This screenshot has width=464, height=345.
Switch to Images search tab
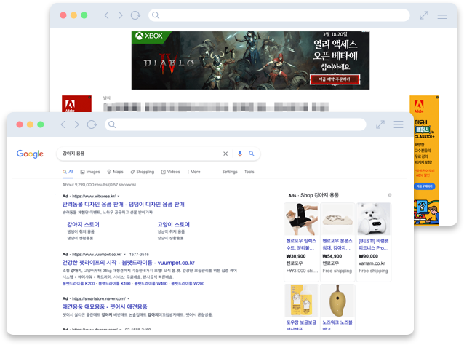(x=90, y=172)
